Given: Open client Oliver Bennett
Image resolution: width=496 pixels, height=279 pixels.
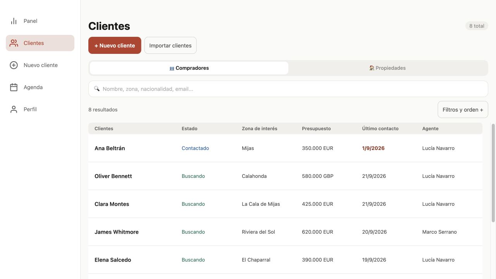Looking at the screenshot, I should tap(285, 176).
